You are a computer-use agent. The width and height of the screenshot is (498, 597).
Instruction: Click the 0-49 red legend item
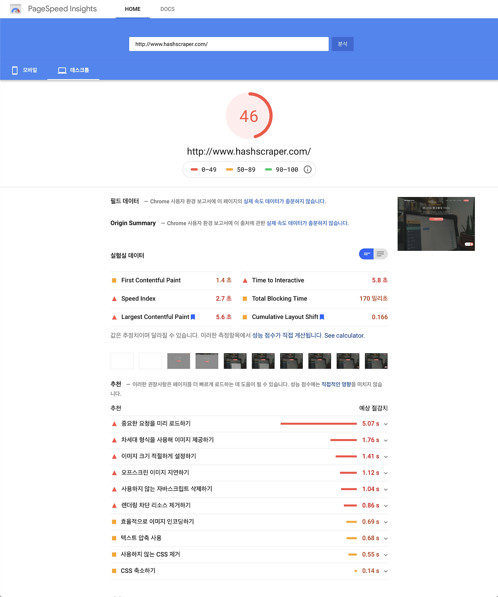[x=203, y=170]
